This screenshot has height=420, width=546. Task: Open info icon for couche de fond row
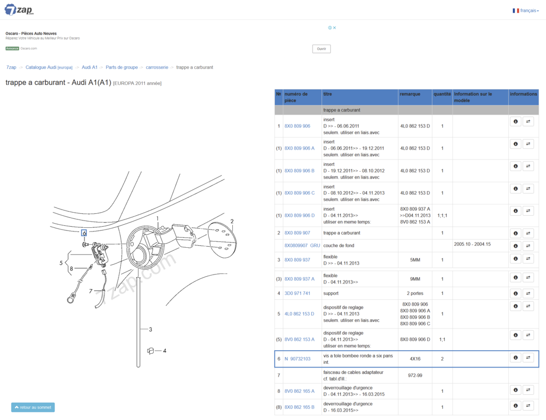coord(516,246)
